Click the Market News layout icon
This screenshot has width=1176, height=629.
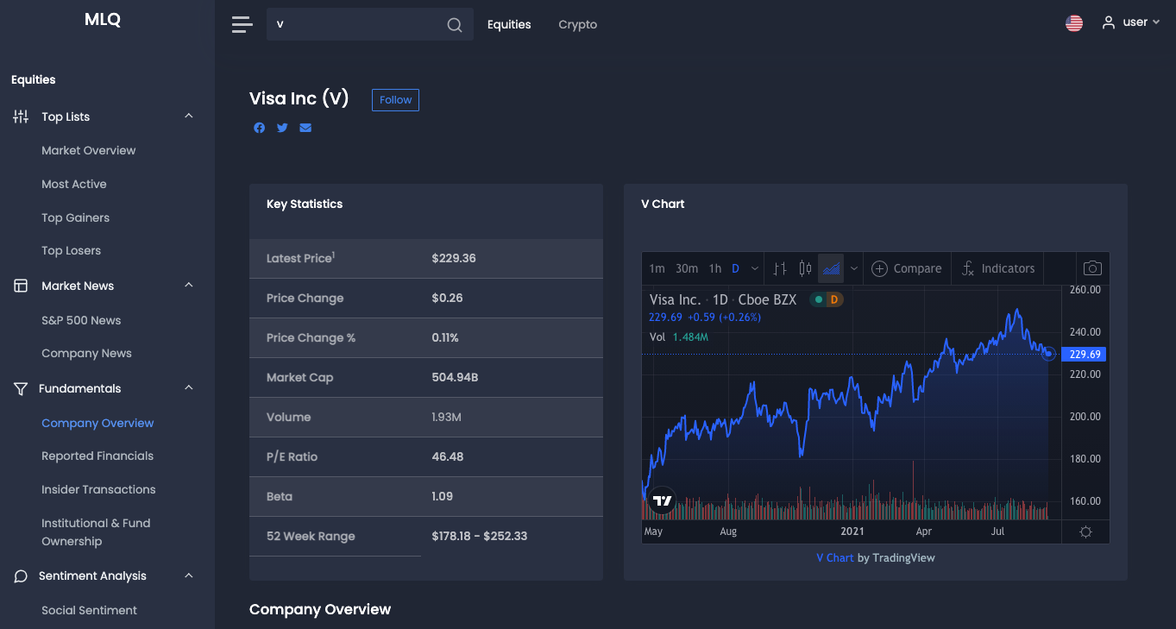pos(21,286)
